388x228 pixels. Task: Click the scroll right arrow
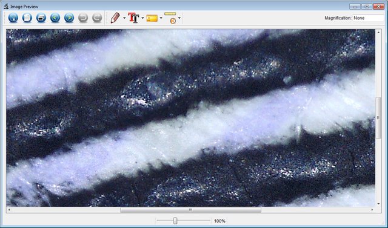click(372, 210)
